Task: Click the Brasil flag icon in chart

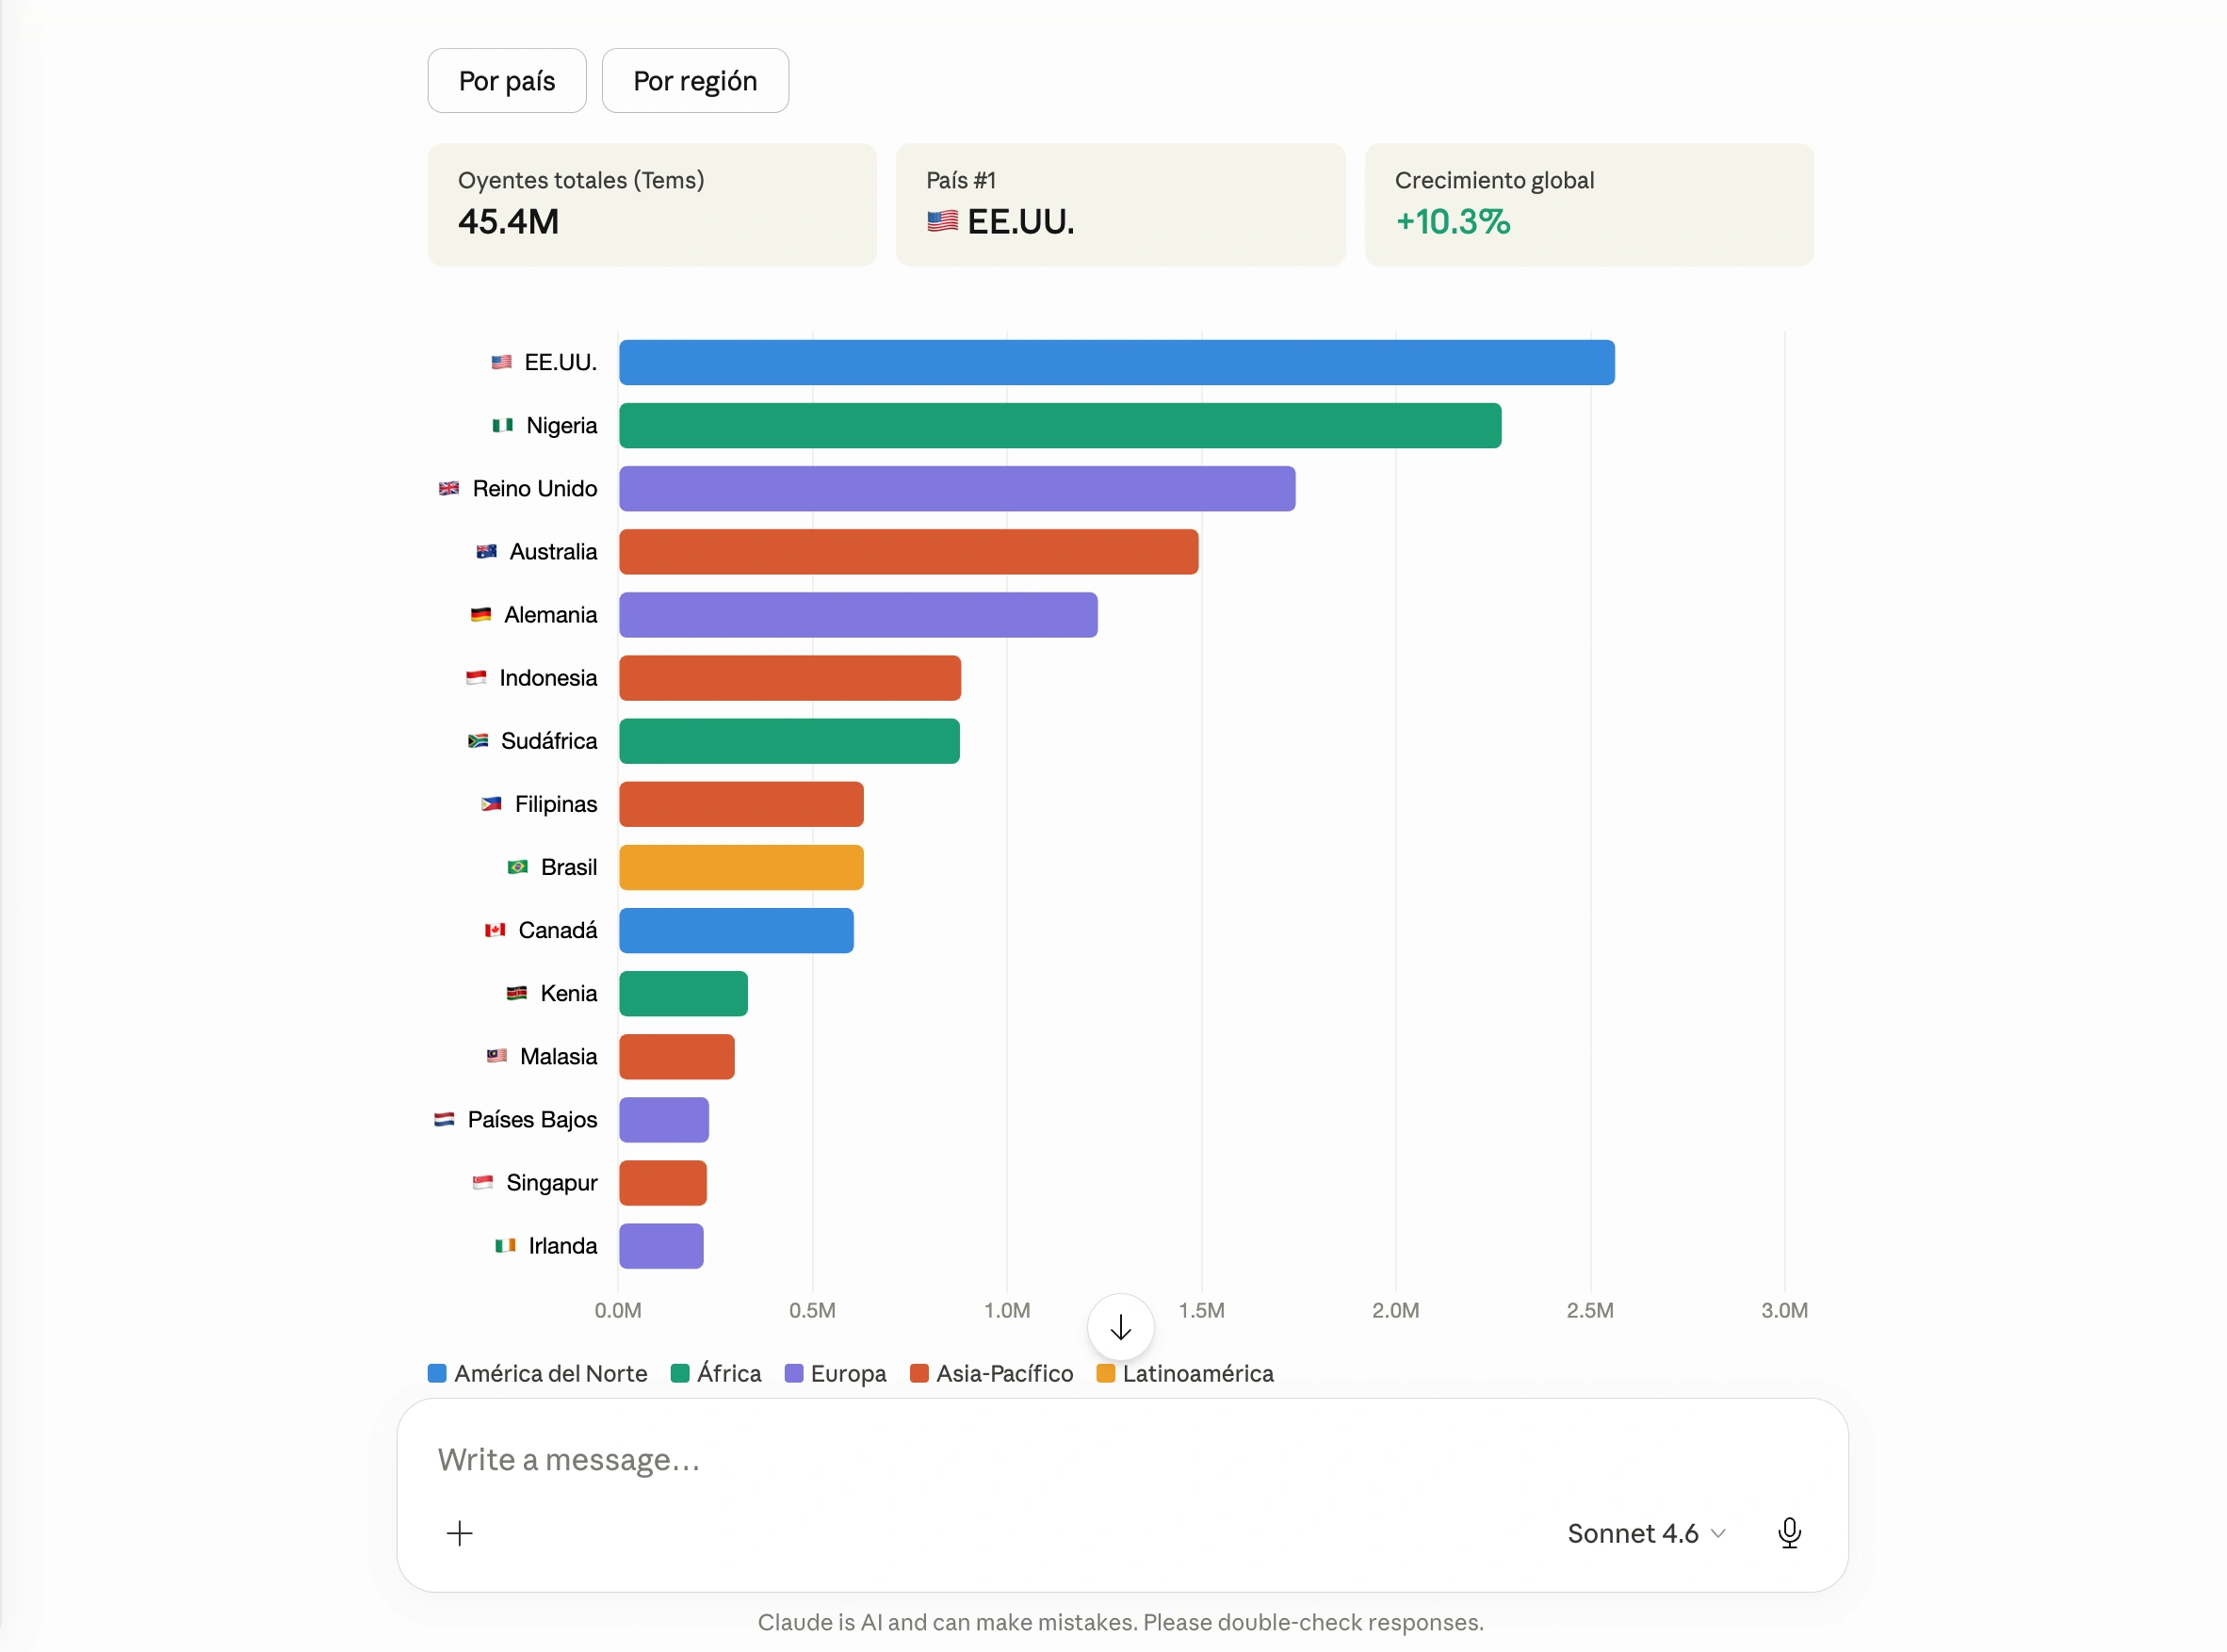Action: 517,867
